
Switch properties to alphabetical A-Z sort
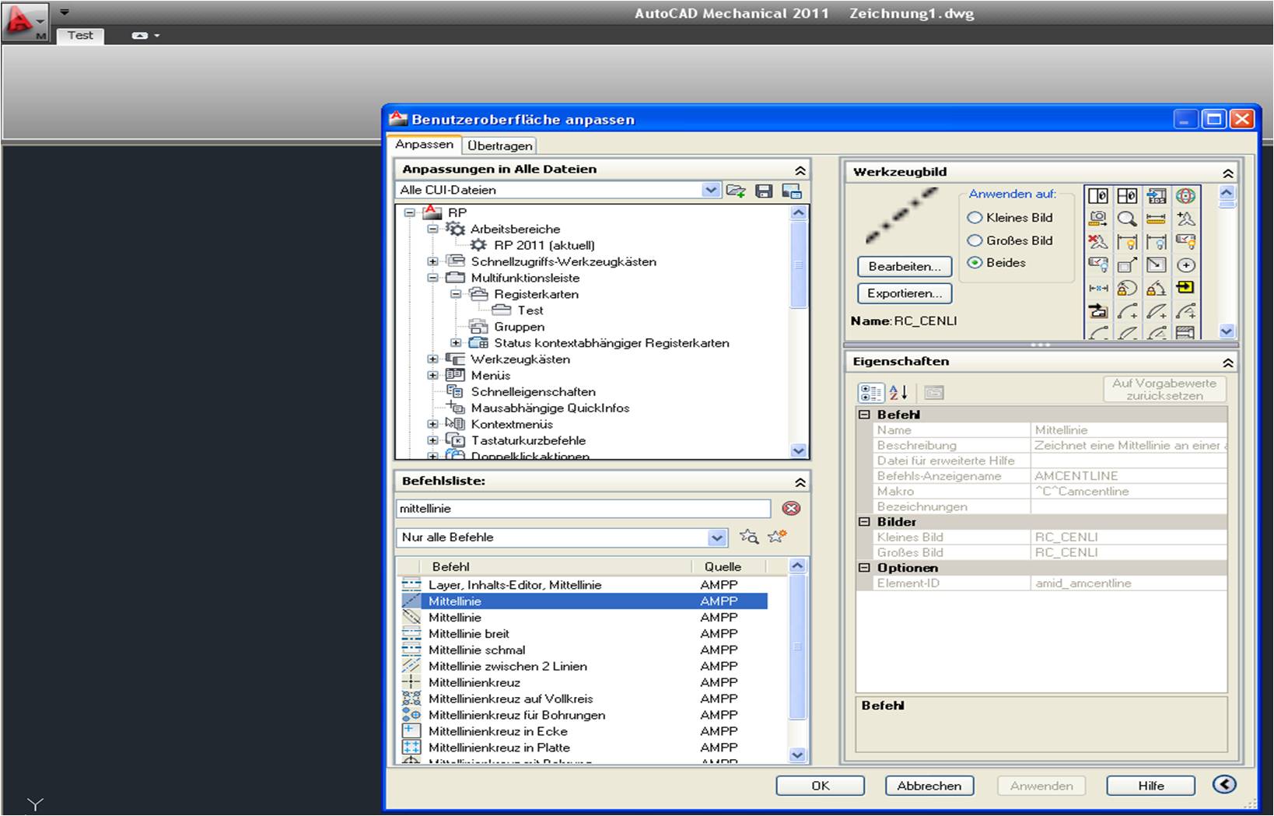(898, 393)
